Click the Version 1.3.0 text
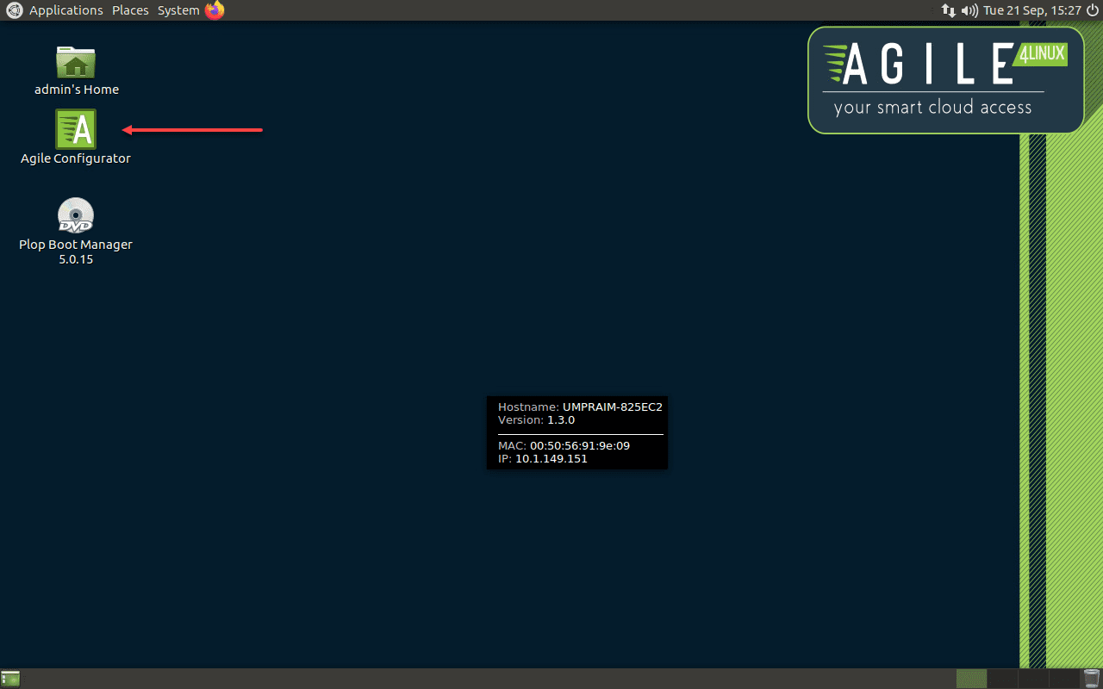The width and height of the screenshot is (1103, 689). [536, 420]
